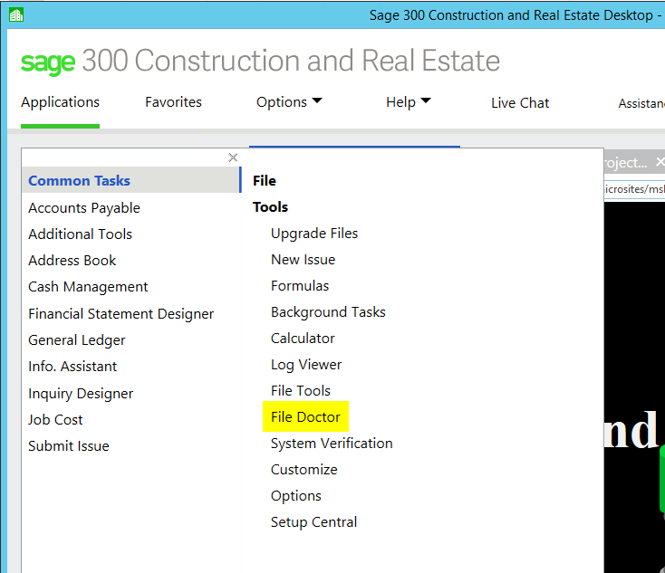
Task: Collapse the Tools section header
Action: click(270, 206)
